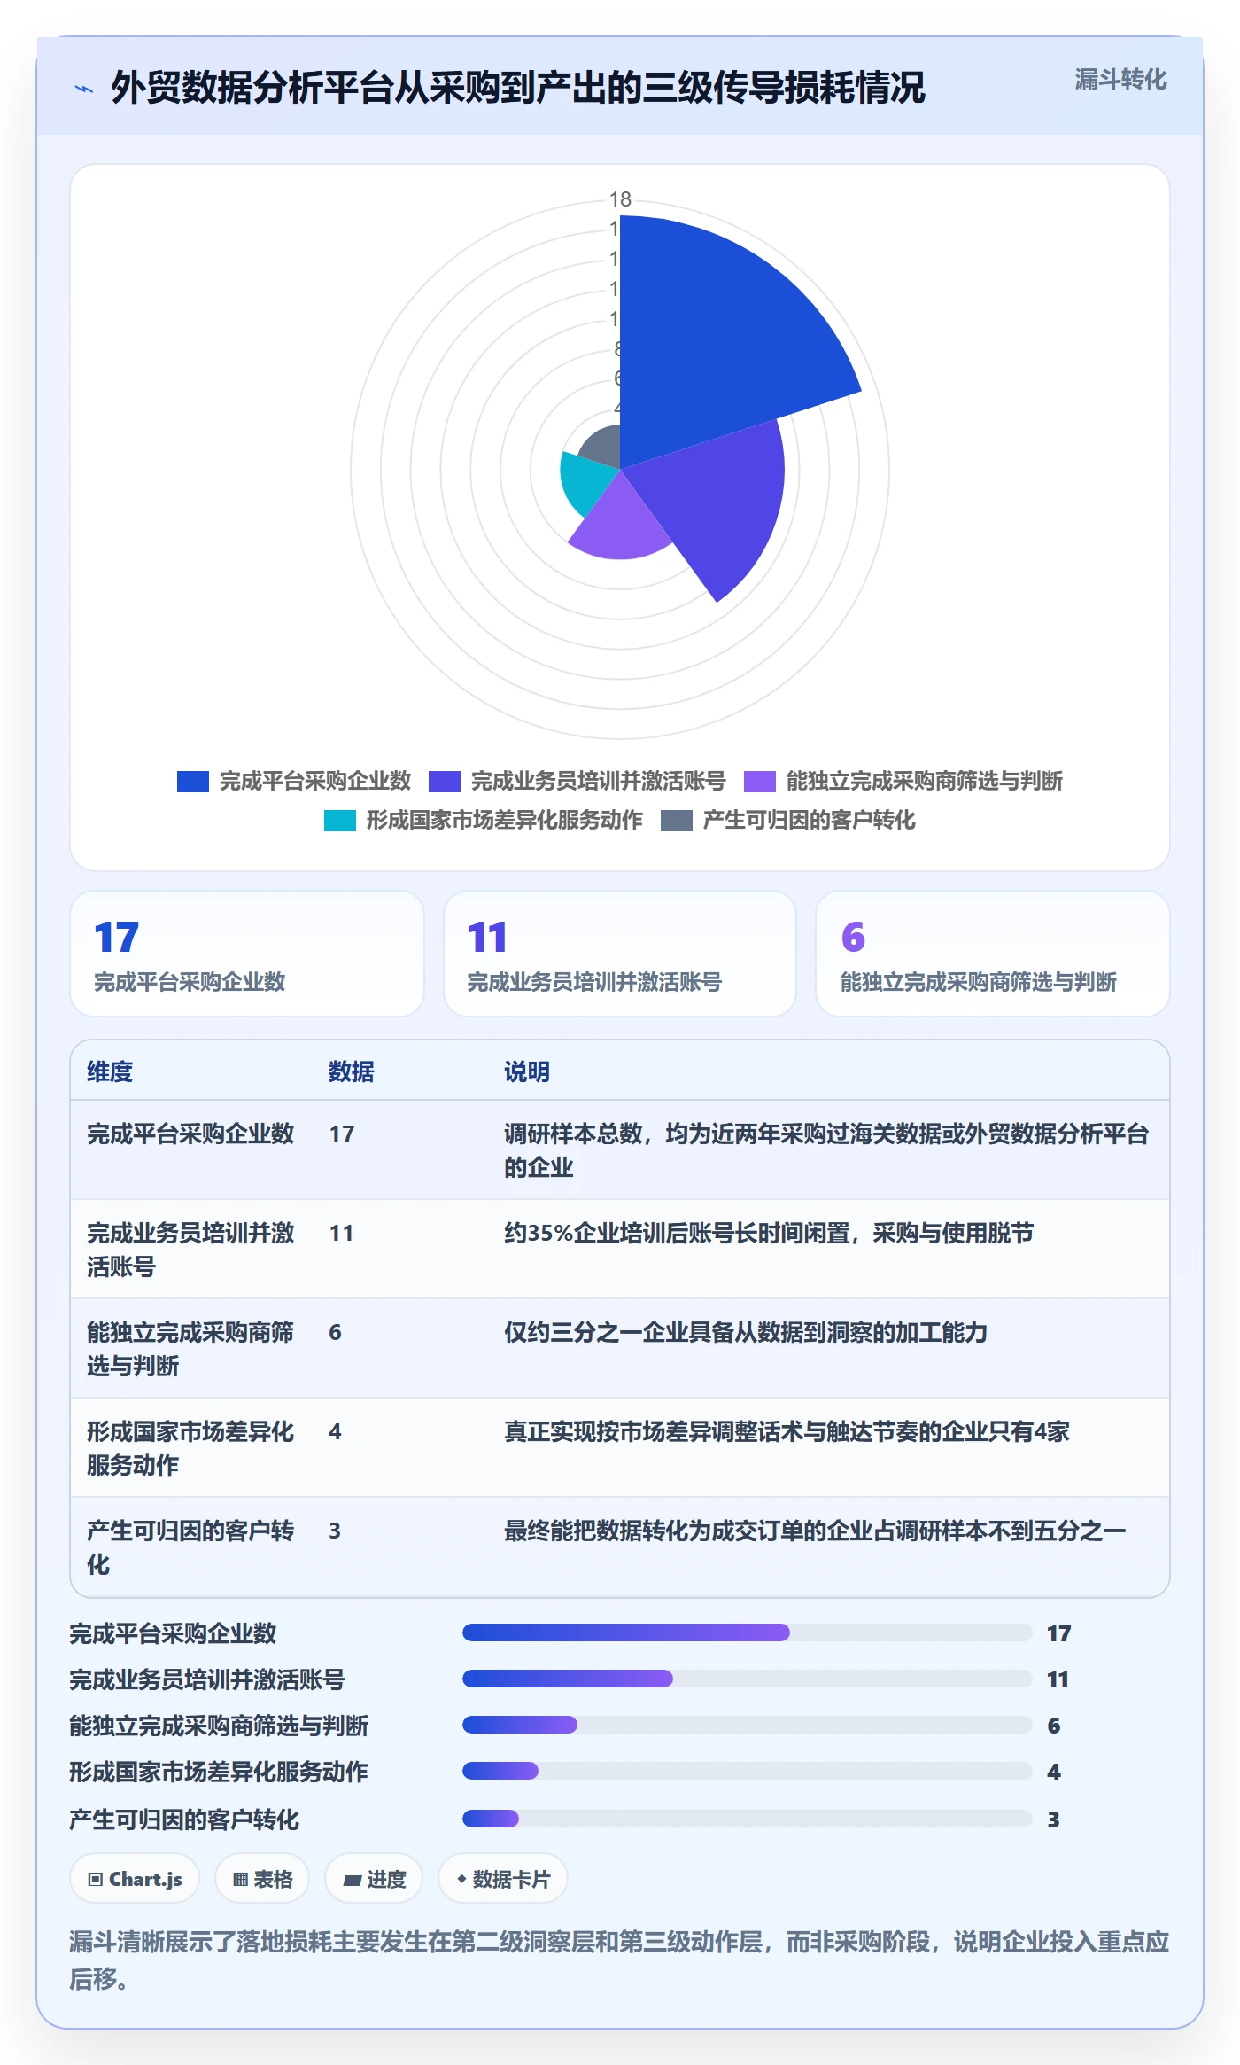This screenshot has height=2065, width=1240.
Task: Click the description starting with 真正实现按市场差异
Action: click(787, 1431)
